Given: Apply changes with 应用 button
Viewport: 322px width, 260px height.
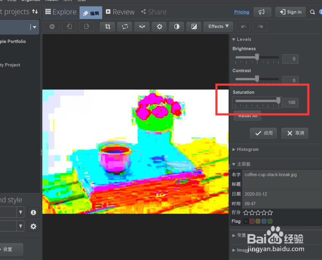Looking at the screenshot, I should pos(263,133).
